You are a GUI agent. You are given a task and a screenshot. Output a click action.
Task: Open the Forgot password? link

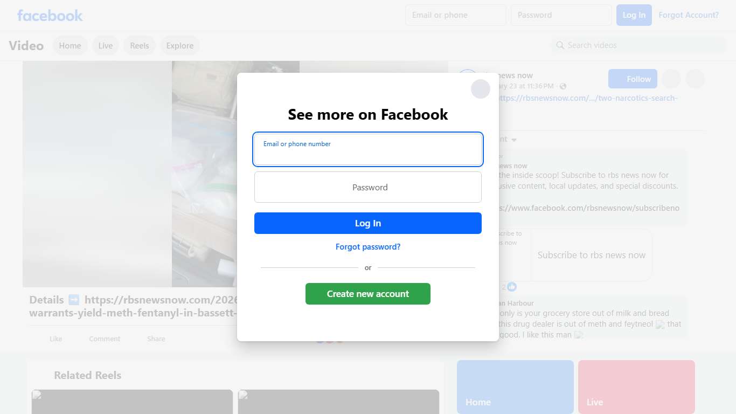368,247
